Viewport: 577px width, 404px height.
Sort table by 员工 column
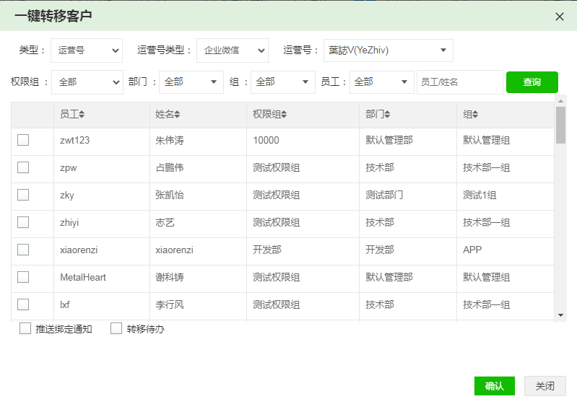click(x=72, y=115)
